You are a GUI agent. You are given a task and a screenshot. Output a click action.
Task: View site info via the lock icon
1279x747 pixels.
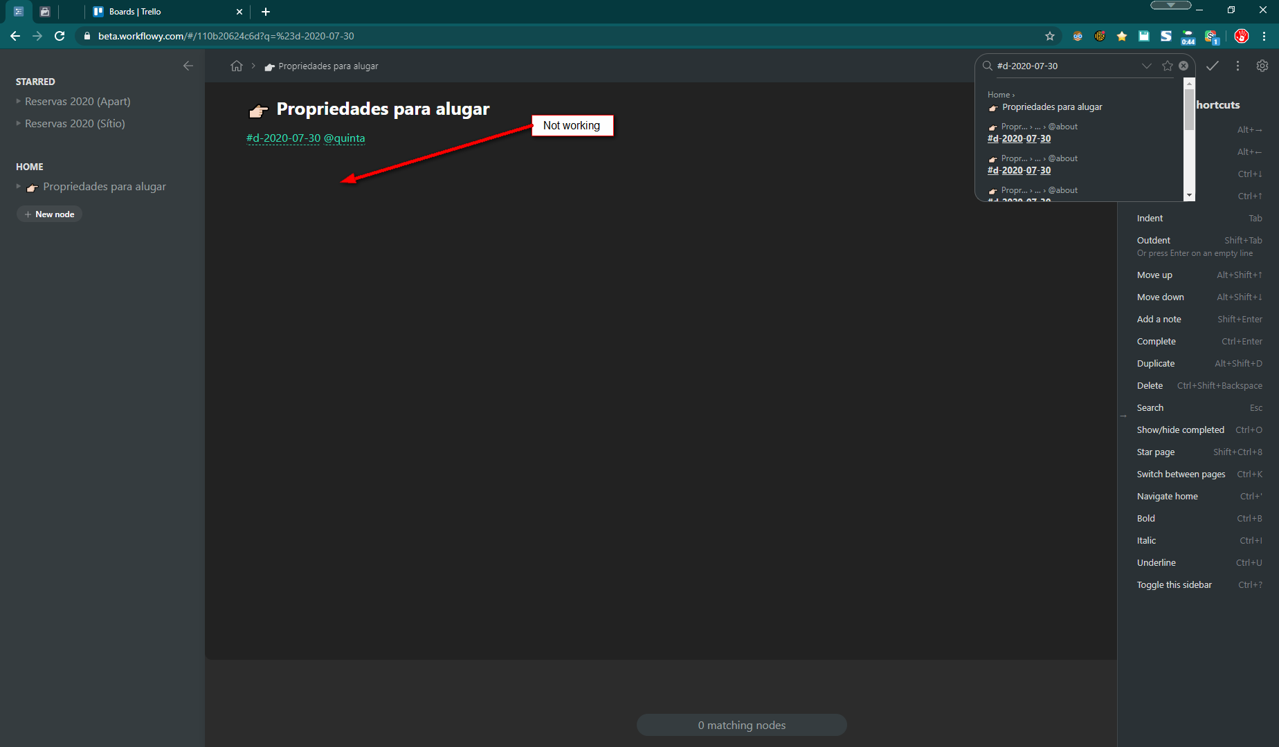click(x=87, y=36)
